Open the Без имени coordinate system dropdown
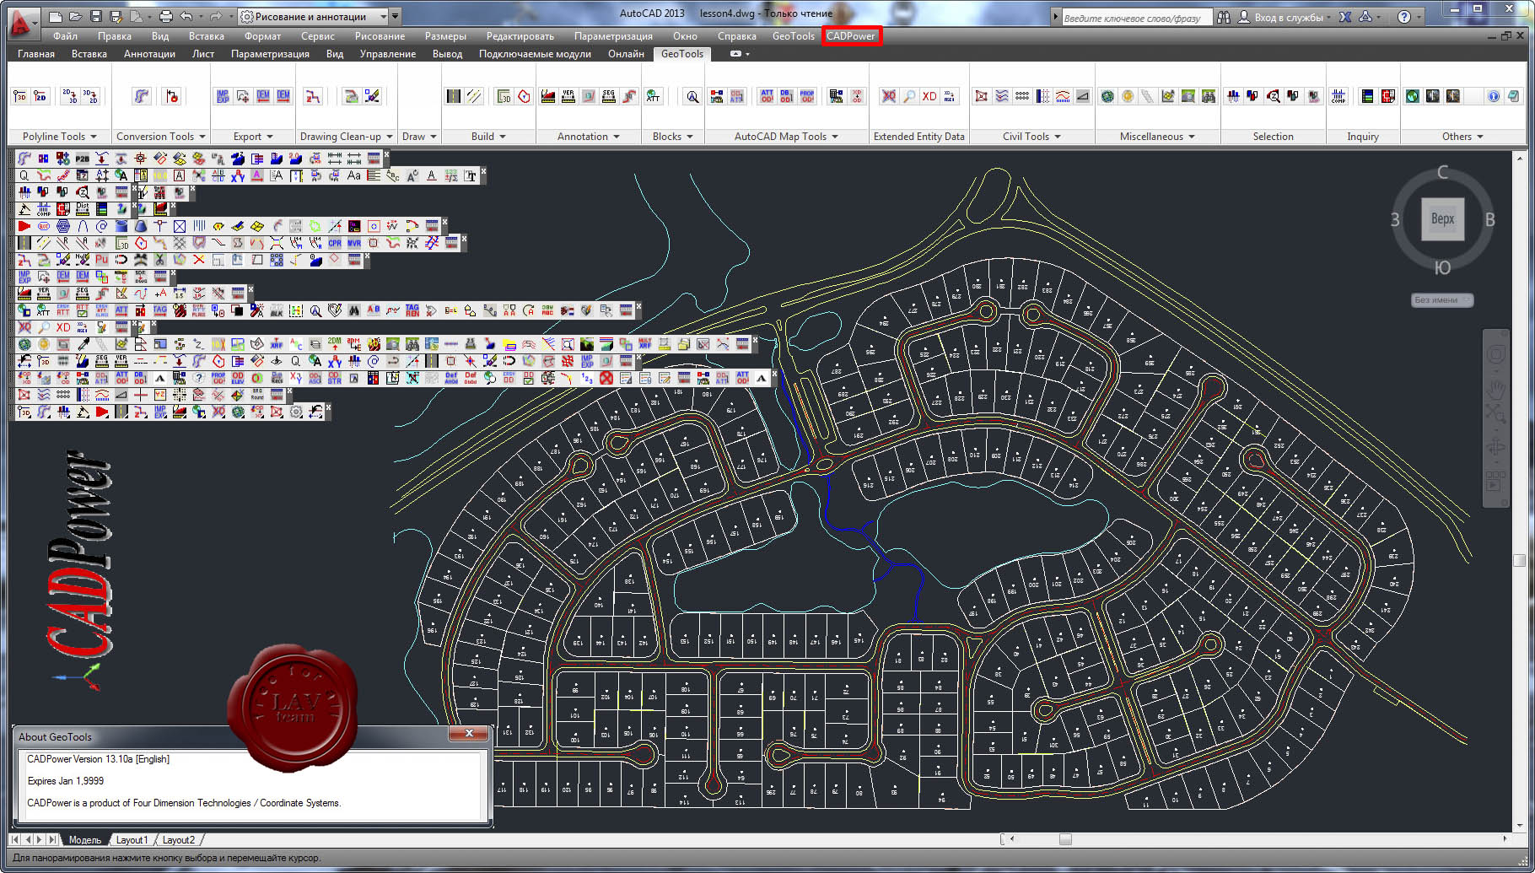This screenshot has width=1535, height=873. [x=1442, y=300]
